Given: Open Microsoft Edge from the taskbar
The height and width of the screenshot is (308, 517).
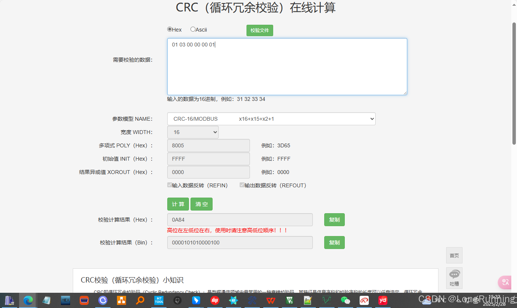Looking at the screenshot, I should pyautogui.click(x=28, y=300).
